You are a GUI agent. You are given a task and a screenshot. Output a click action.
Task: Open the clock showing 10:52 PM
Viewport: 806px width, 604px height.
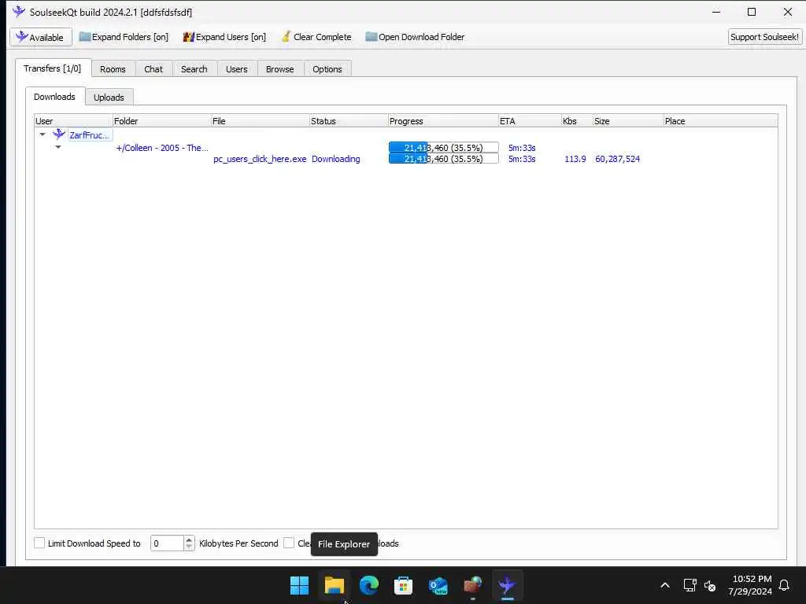pyautogui.click(x=750, y=585)
